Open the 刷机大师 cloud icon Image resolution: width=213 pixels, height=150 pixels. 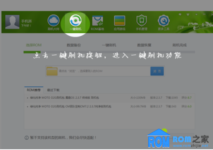pyautogui.click(x=54, y=21)
